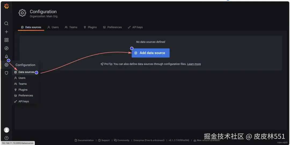
Task: Open the Grafana home logo
Action: coord(6,6)
